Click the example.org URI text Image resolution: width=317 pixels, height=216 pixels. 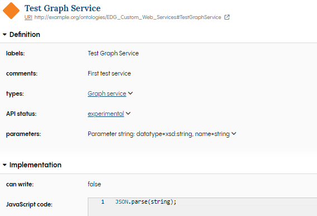[x=128, y=17]
